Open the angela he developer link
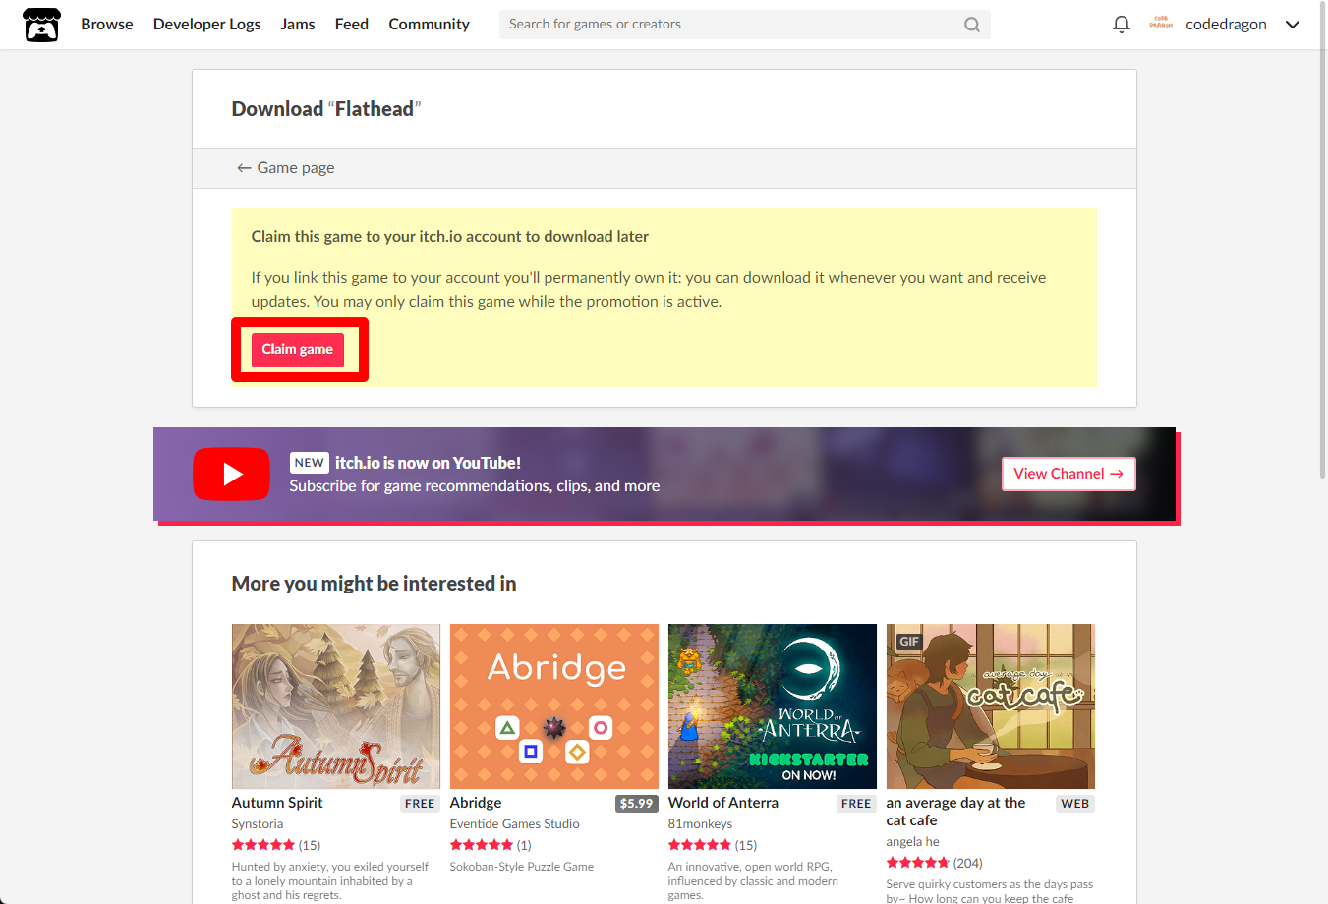Image resolution: width=1328 pixels, height=904 pixels. [913, 842]
